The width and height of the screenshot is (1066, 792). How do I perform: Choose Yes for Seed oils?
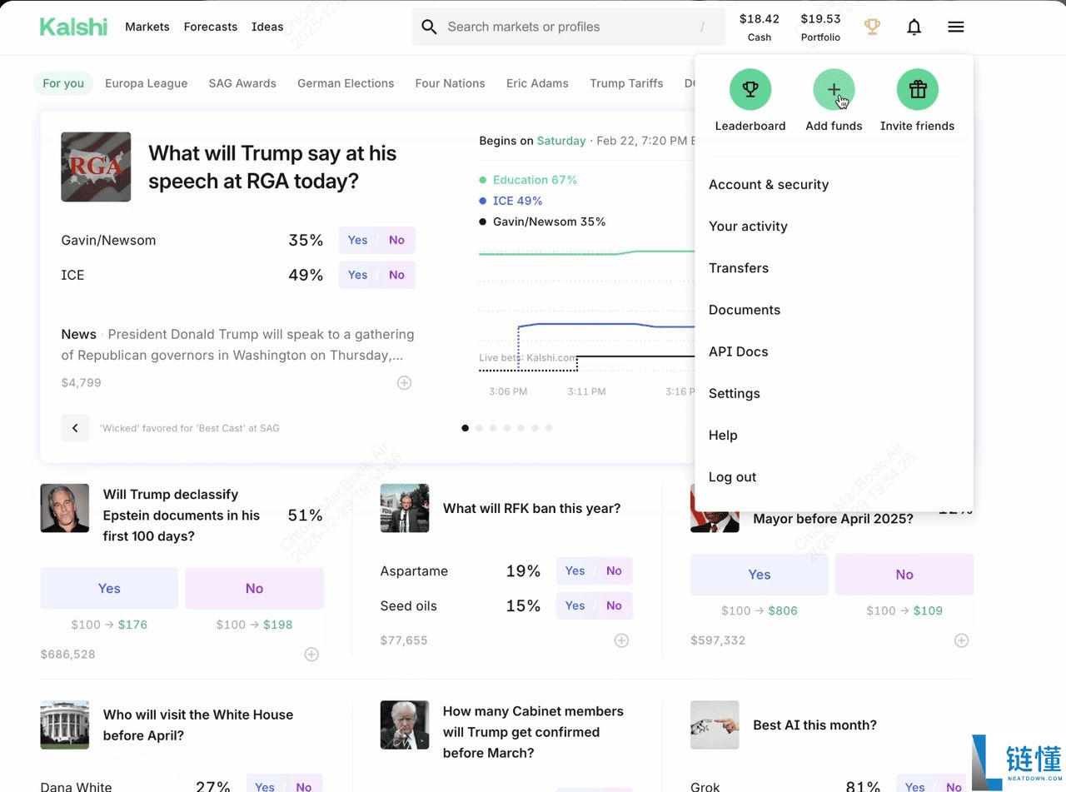[x=575, y=605]
